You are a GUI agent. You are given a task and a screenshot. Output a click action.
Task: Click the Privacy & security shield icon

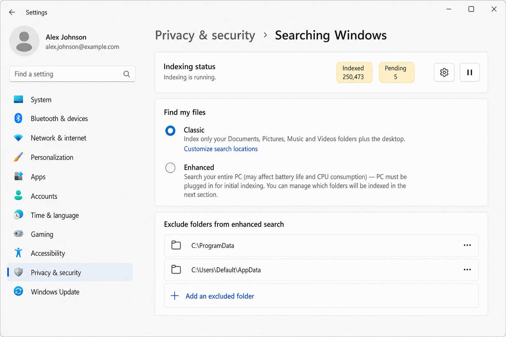18,272
